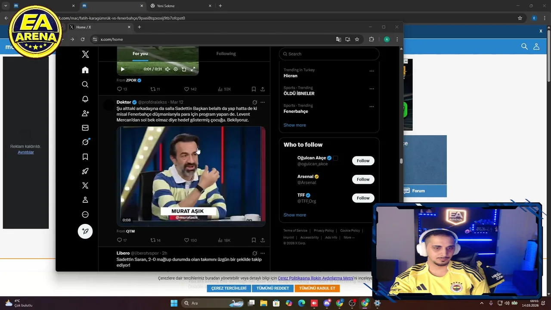Open Notifications bell in X sidebar
This screenshot has width=551, height=310.
pos(85,99)
